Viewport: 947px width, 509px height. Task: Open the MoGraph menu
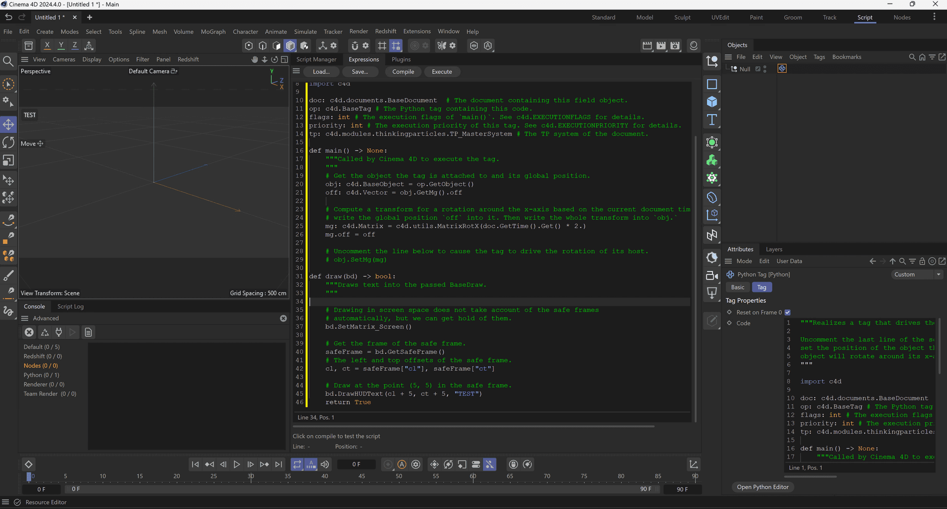[213, 31]
